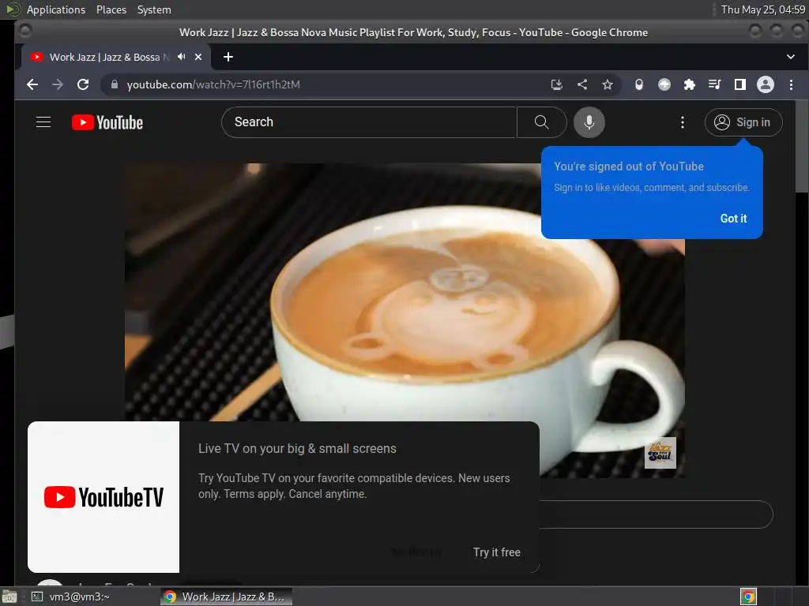Select Work Jazz Chrome taskbar entry
Screen dimensions: 809x606
click(x=226, y=597)
